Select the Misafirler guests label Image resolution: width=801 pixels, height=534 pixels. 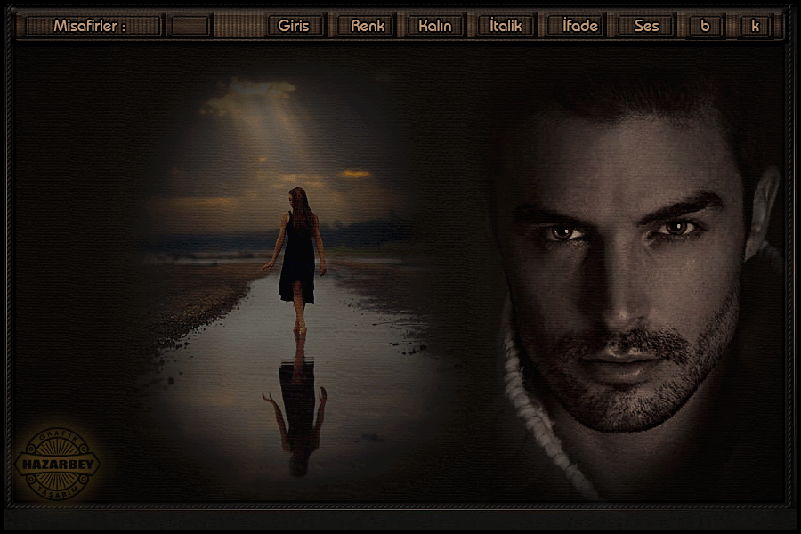tap(90, 26)
